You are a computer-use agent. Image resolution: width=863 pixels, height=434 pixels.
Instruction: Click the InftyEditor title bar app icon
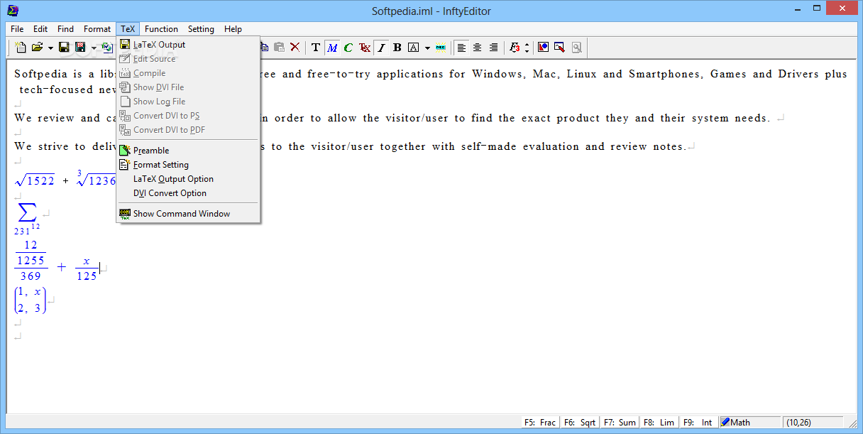click(x=13, y=10)
